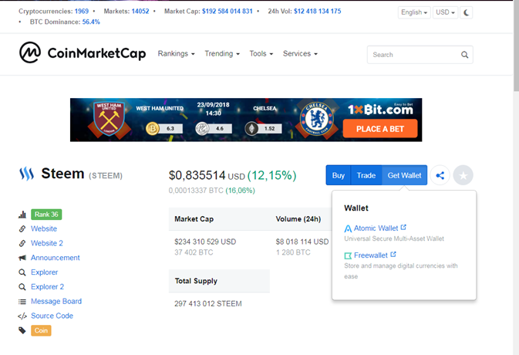Click the search magnifier icon
The height and width of the screenshot is (355, 519).
pyautogui.click(x=465, y=55)
